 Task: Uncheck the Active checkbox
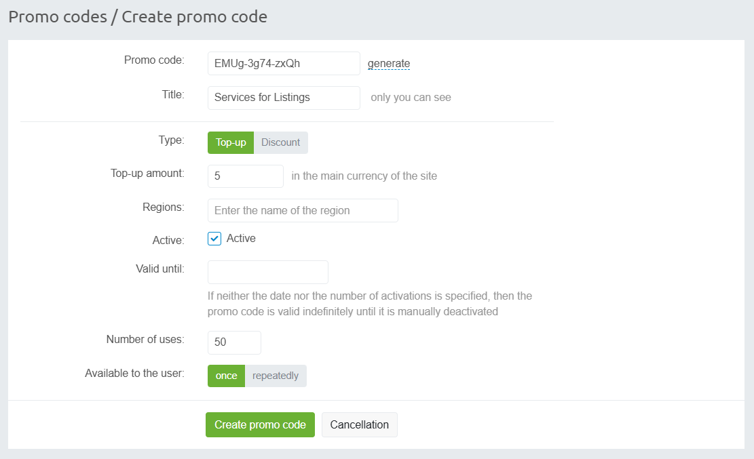[214, 239]
